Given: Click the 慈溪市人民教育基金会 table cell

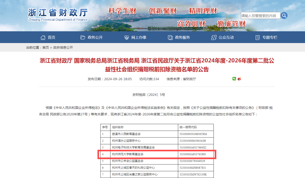Looking at the screenshot, I should (144, 134).
